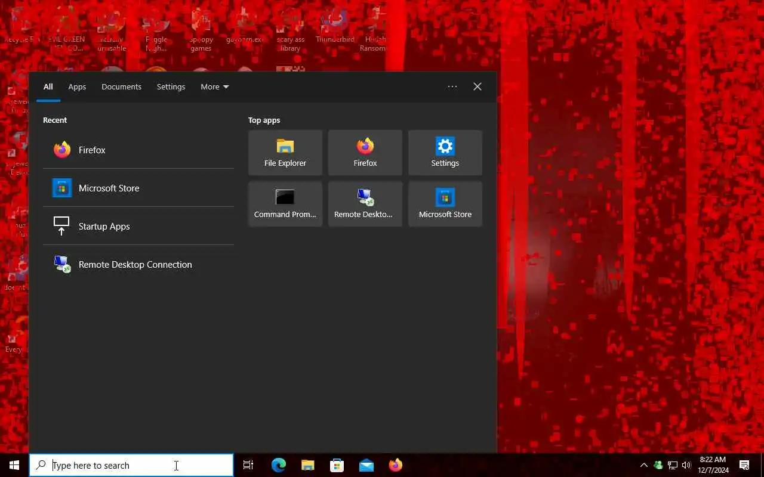764x477 pixels.
Task: Show hidden tray icons chevron
Action: pos(643,465)
